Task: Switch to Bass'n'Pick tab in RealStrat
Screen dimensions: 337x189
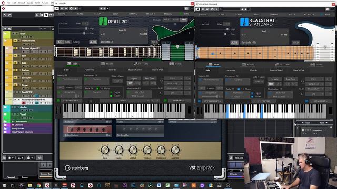Action: click(299, 70)
